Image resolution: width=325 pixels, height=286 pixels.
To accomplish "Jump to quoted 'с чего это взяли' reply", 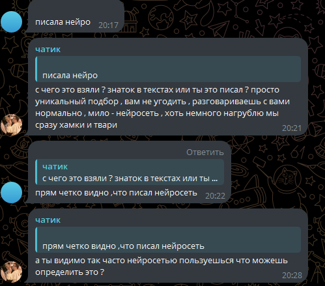I will coord(130,172).
